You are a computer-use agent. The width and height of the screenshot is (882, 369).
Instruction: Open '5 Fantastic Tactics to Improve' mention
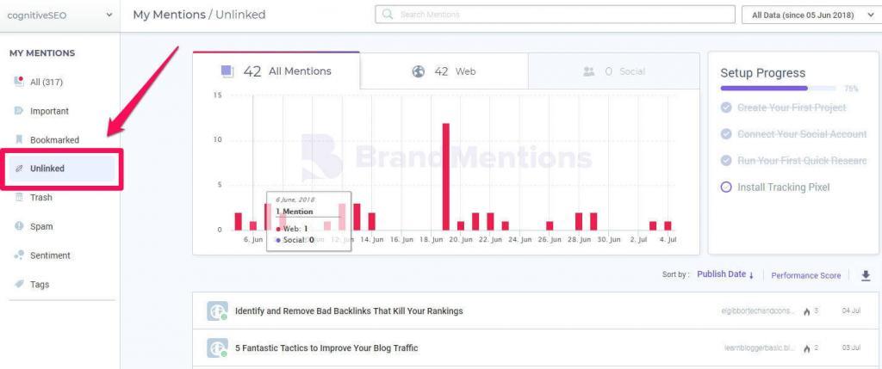[x=326, y=347]
